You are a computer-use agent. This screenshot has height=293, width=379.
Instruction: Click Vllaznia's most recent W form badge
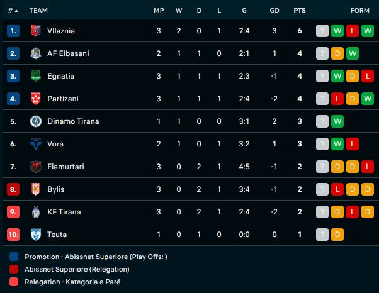click(x=337, y=31)
